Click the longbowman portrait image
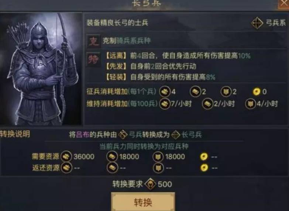Image resolution: width=289 pixels, height=211 pixels. pos(41,69)
